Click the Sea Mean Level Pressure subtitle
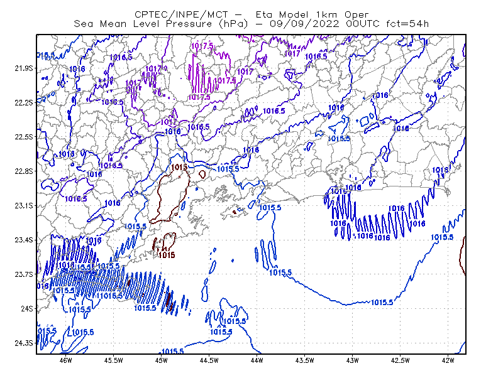Image resolution: width=503 pixels, height=388 pixels. click(251, 24)
